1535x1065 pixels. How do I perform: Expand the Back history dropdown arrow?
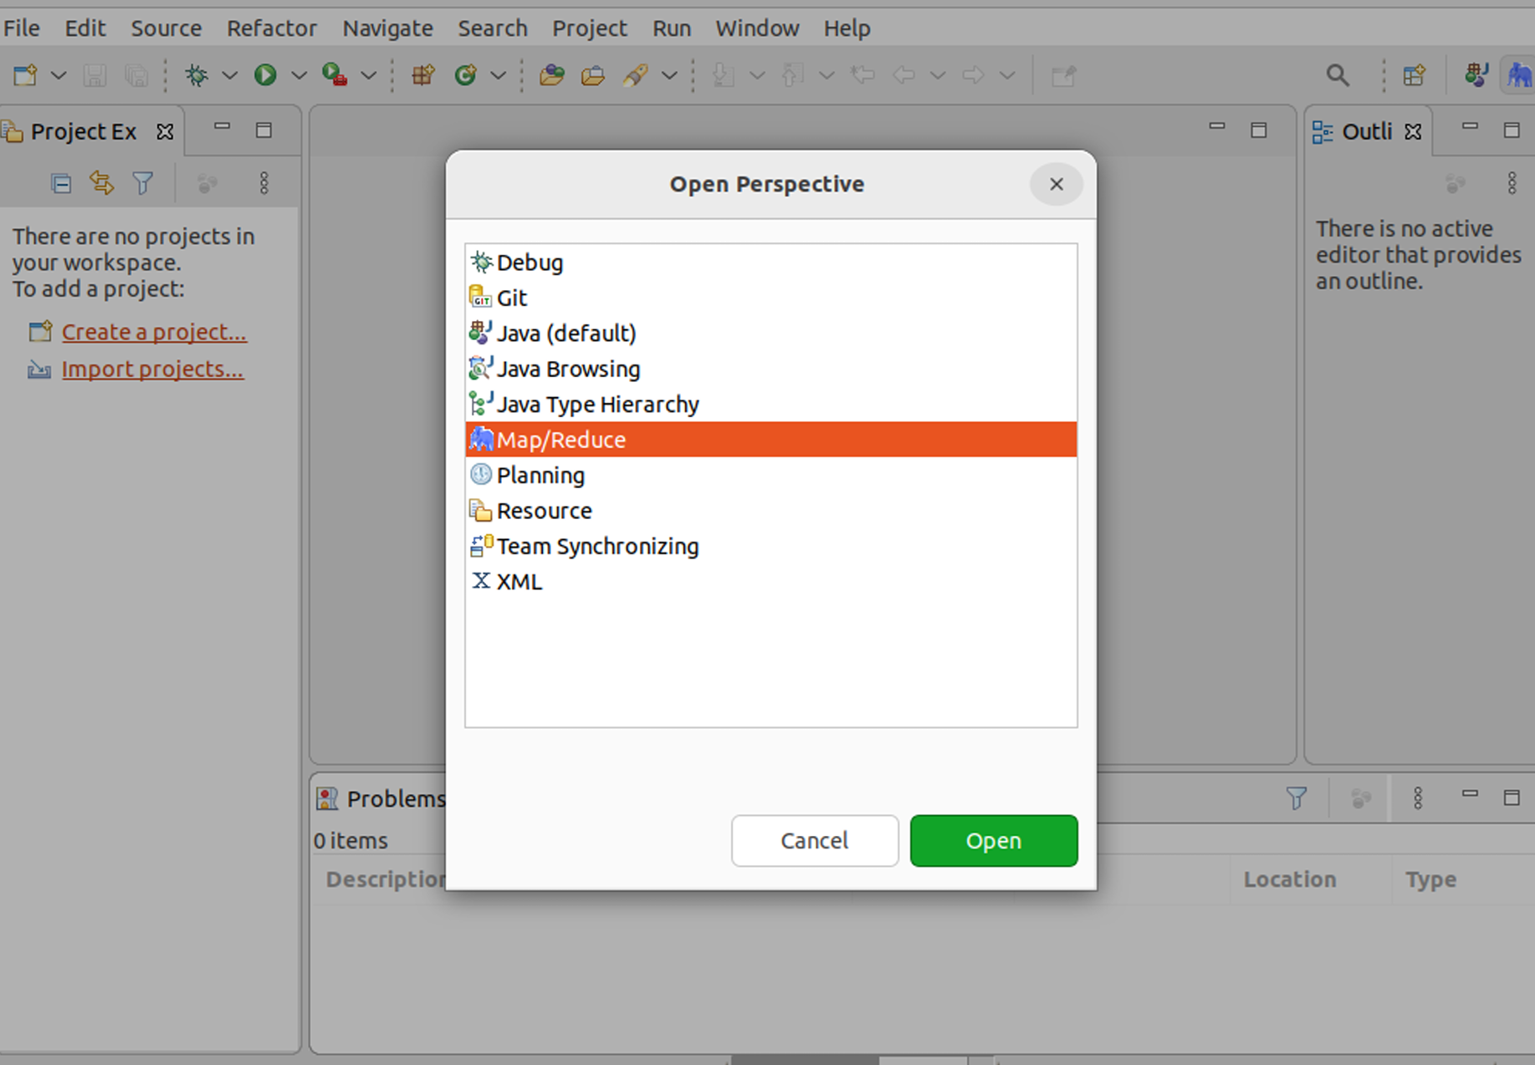pos(938,75)
